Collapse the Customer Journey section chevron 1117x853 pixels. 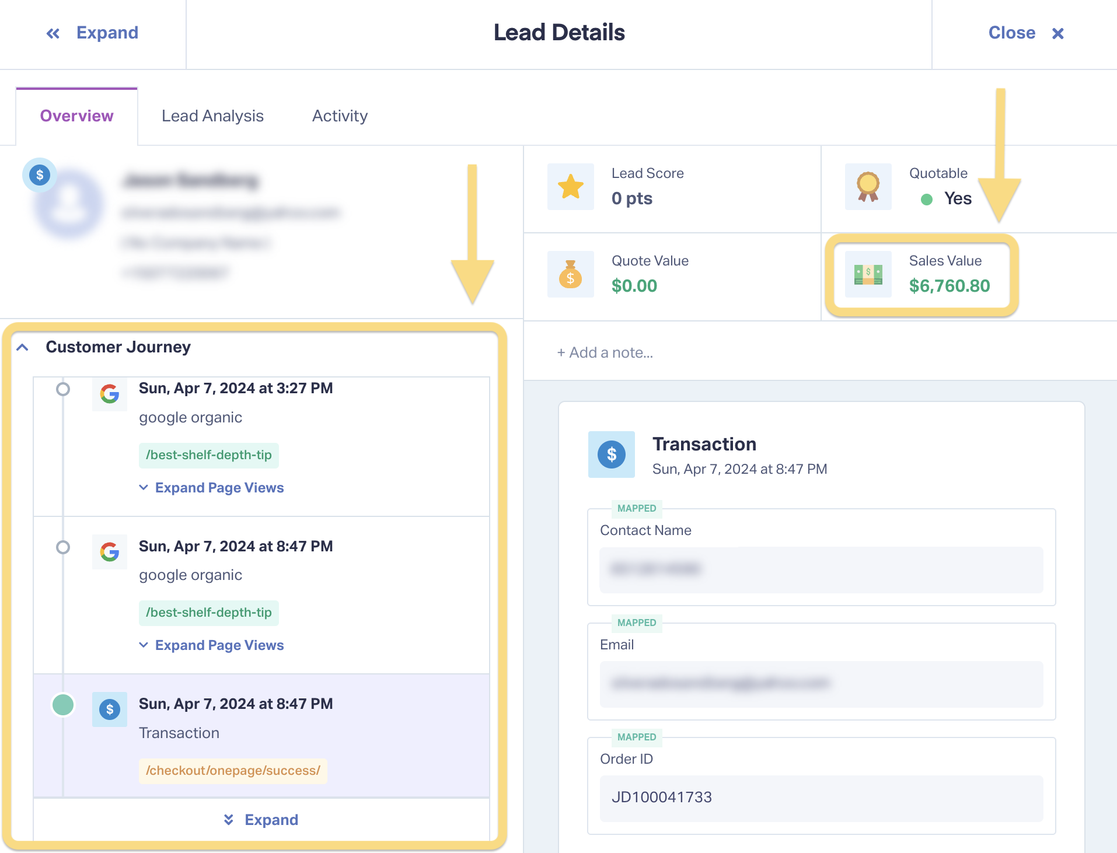23,347
